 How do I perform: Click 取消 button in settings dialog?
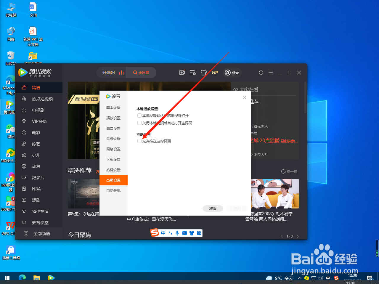213,208
